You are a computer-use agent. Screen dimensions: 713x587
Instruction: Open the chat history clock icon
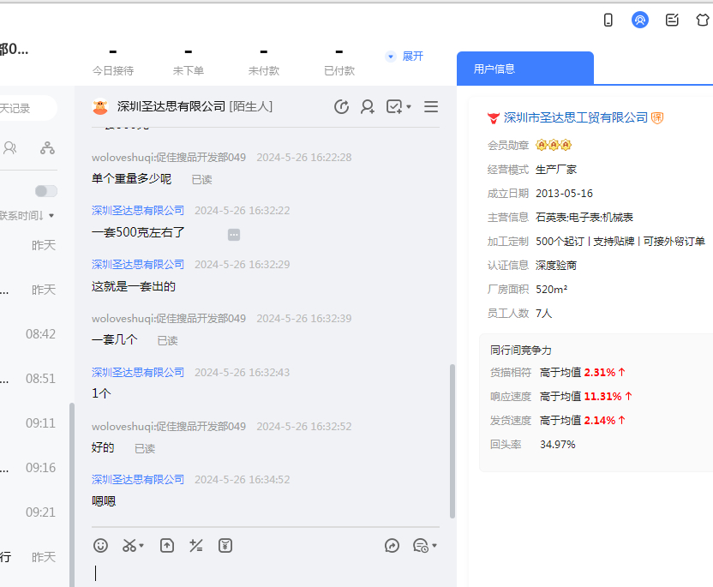pyautogui.click(x=341, y=107)
